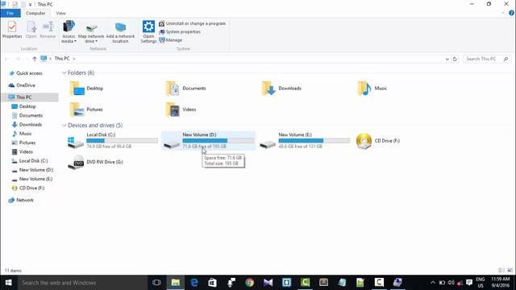516x290 pixels.
Task: Click Manage in System group
Action: [170, 40]
